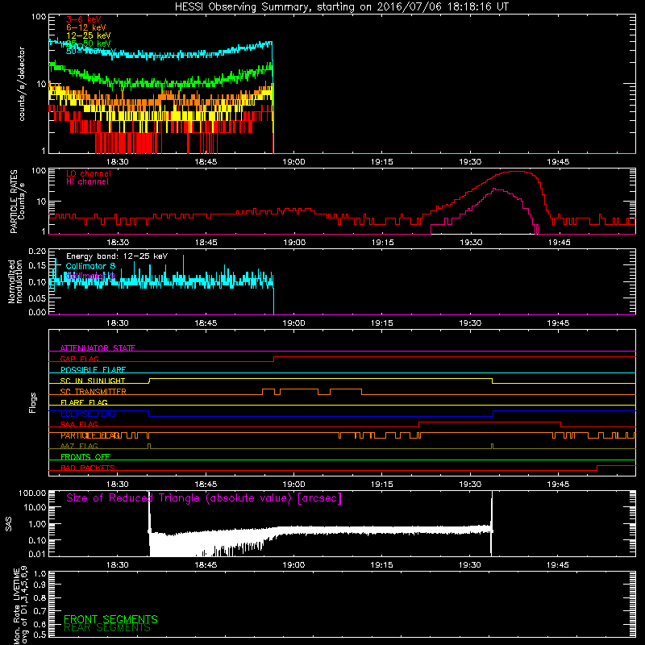Screen dimensions: 645x645
Task: Click the 19:15 tick under the Flags plot
Action: coord(382,485)
